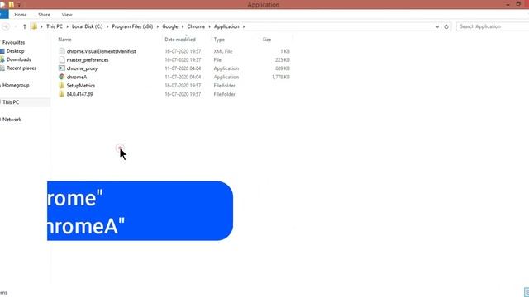Click the folder icon in address bar

(35, 26)
